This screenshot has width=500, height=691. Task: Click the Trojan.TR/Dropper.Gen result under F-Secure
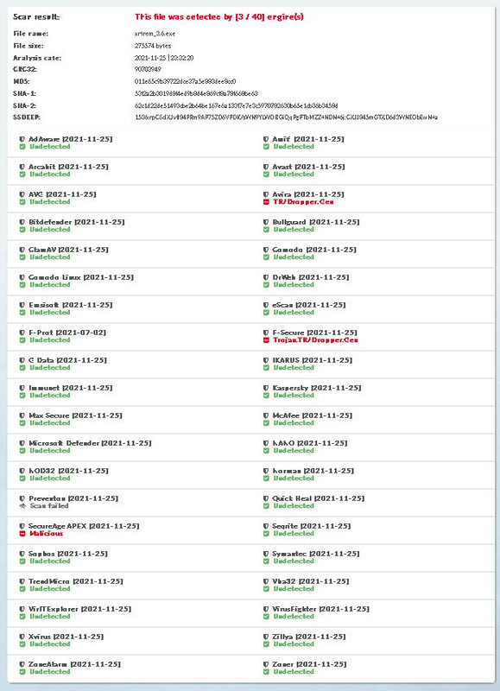pyautogui.click(x=315, y=340)
